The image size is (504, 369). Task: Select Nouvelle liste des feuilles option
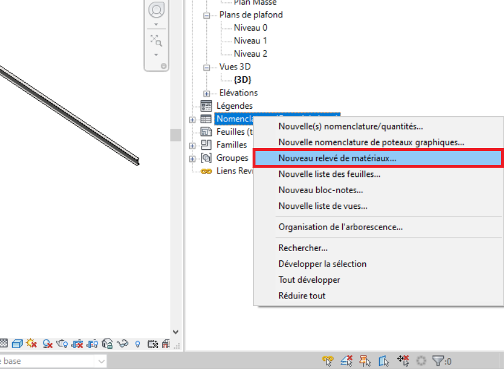point(329,174)
